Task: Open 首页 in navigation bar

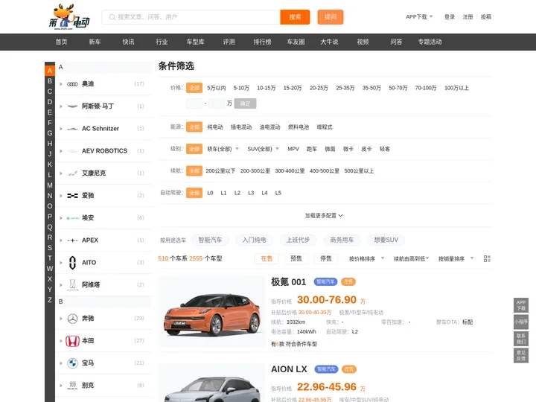Action: (62, 42)
